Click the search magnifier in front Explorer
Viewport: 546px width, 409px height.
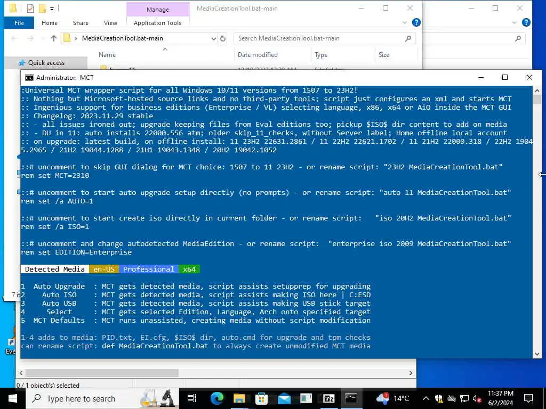coord(408,38)
